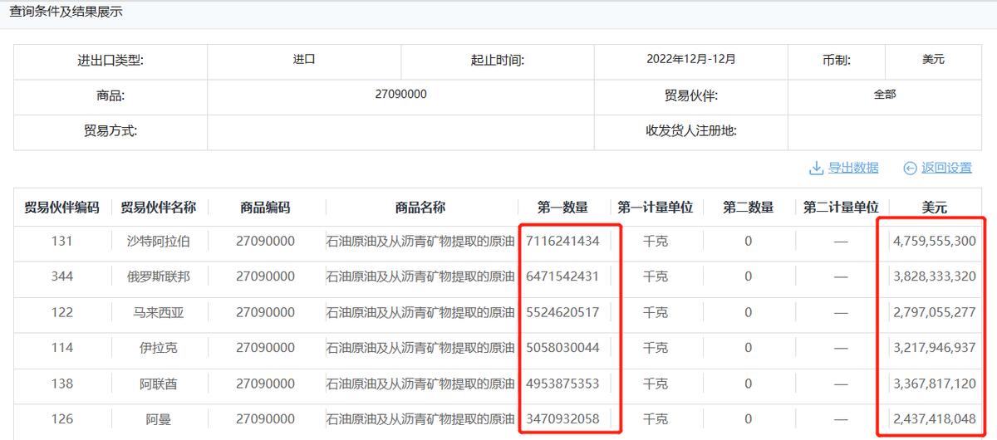Click the 起止时间 label
This screenshot has width=997, height=440.
(x=497, y=61)
